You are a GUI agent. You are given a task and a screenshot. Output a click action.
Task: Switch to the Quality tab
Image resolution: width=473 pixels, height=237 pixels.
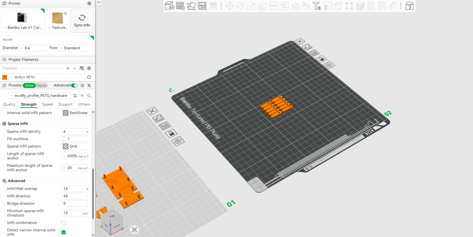[x=9, y=104]
